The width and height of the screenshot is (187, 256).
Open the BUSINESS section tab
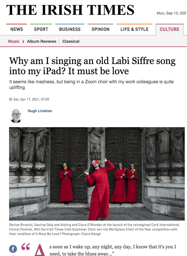[70, 29]
